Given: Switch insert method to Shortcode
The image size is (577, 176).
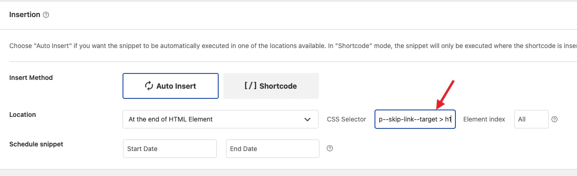Looking at the screenshot, I should pyautogui.click(x=271, y=86).
